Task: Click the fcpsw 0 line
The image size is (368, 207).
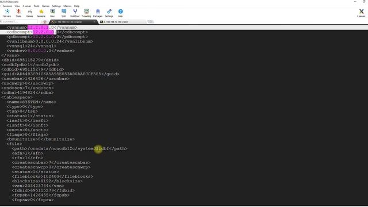Action: click(33, 200)
